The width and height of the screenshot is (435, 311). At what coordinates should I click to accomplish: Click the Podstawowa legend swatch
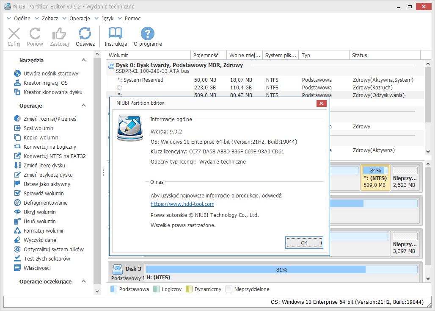[114, 289]
